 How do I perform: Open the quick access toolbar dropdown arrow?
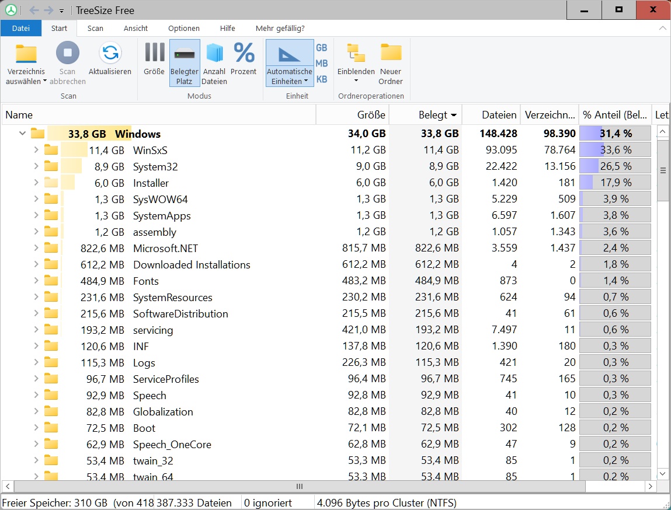pyautogui.click(x=62, y=11)
